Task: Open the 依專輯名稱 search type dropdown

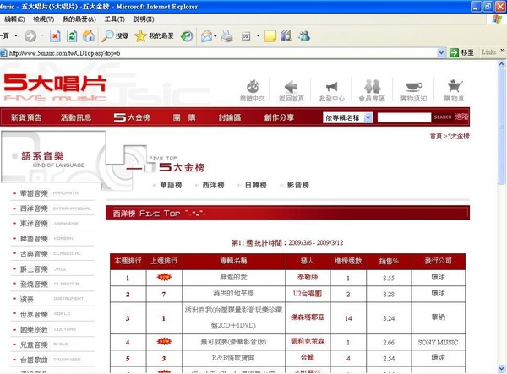Action: pyautogui.click(x=347, y=117)
